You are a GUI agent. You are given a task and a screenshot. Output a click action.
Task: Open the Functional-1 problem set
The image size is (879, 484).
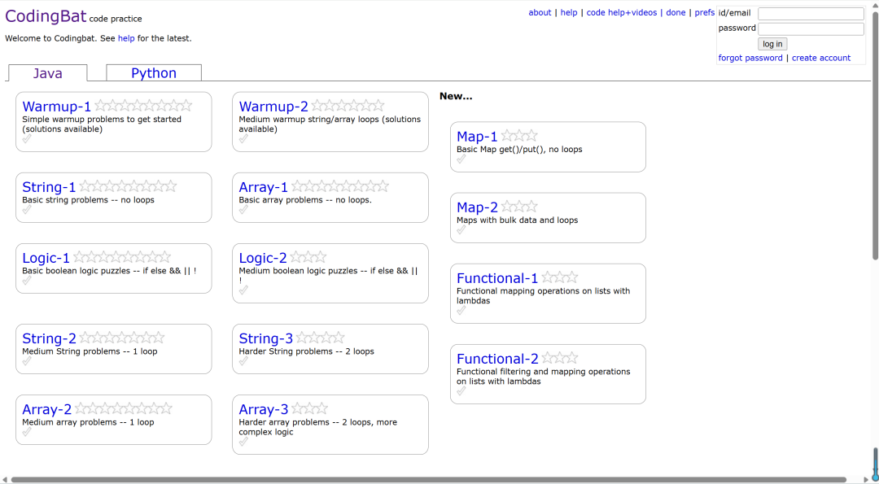coord(497,278)
